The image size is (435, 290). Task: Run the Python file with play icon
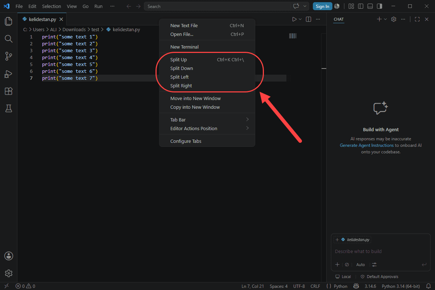pyautogui.click(x=294, y=19)
